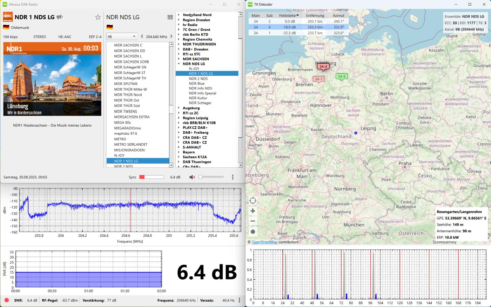This screenshot has height=307, width=491.
Task: Open the OpenStreetMap link
Action: pos(264,242)
